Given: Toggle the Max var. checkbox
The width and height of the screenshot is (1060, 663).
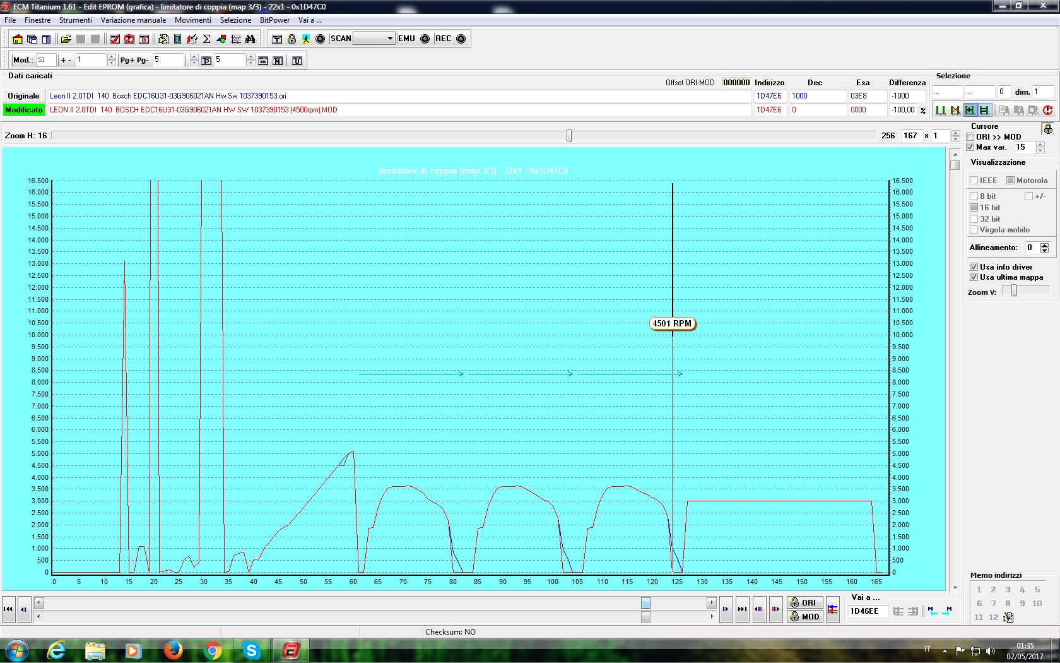Looking at the screenshot, I should coord(970,147).
